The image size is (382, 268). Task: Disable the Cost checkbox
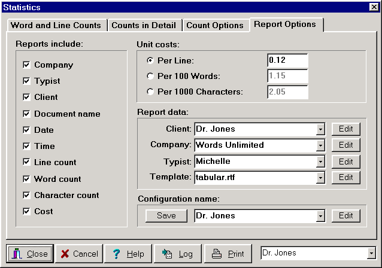26,211
